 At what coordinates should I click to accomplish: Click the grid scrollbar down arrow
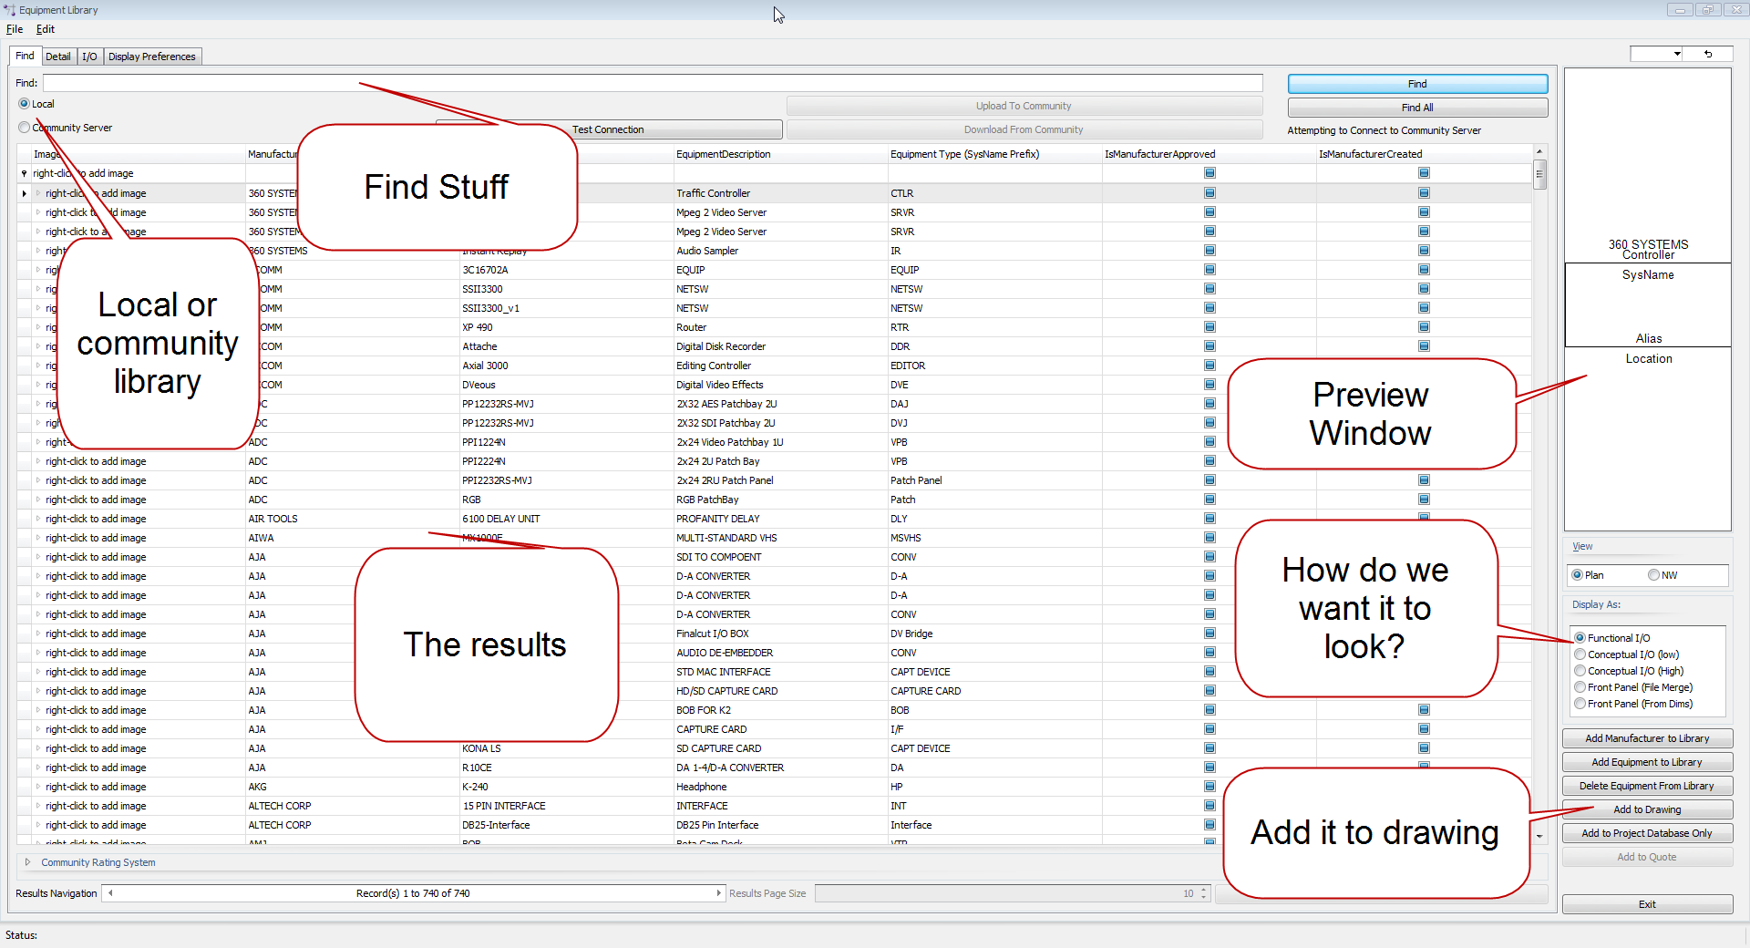coord(1539,836)
